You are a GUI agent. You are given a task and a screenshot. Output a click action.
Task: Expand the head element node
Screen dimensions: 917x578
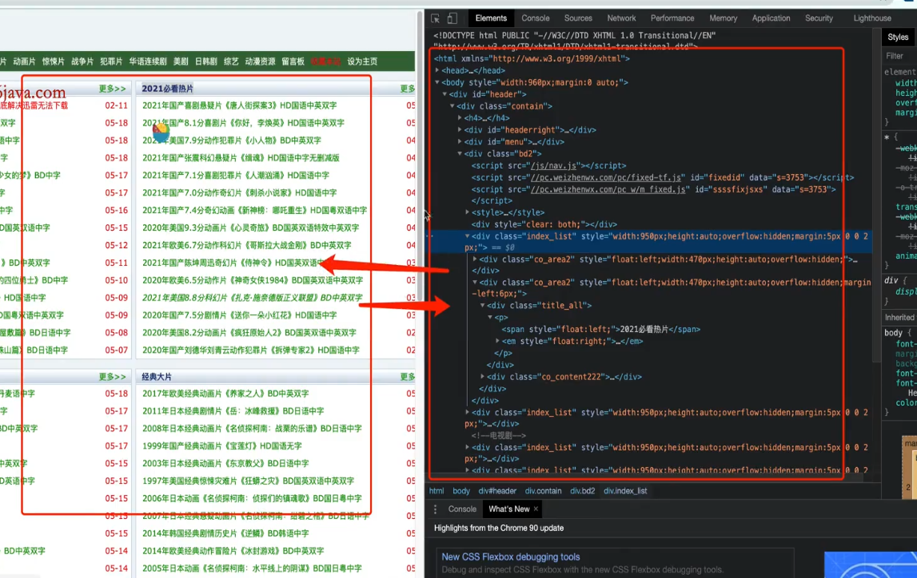point(437,70)
